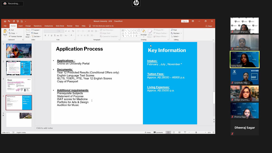Expand the Select dropdown in Editing group
272x153 pixels.
point(175,36)
